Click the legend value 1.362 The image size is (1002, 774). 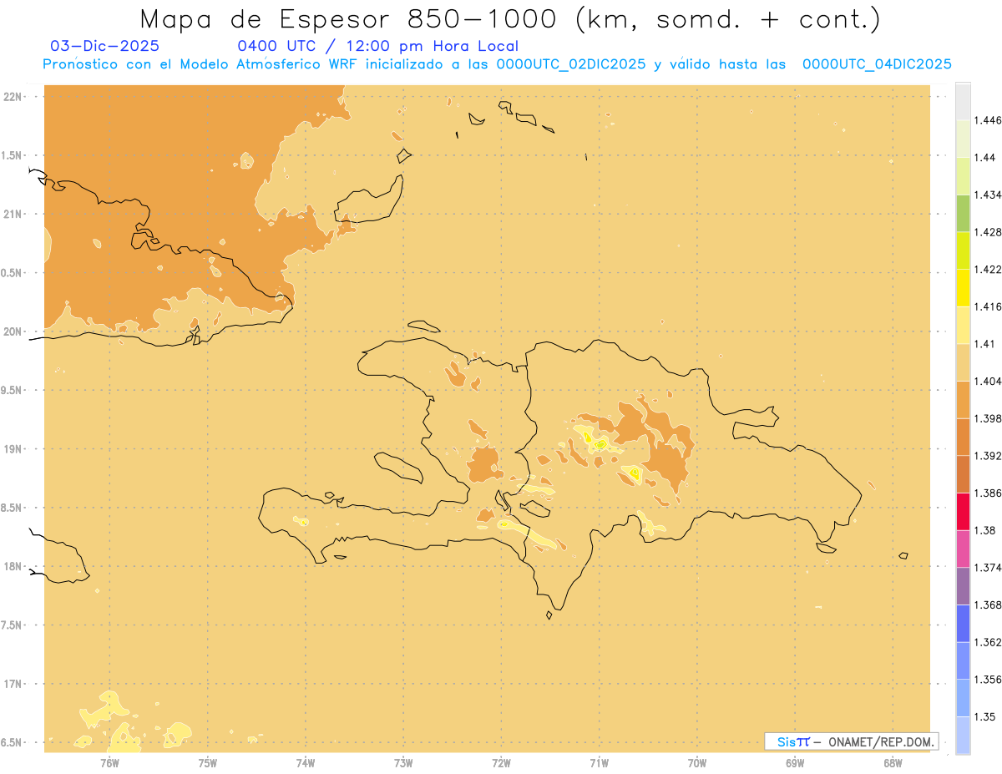[x=988, y=641]
